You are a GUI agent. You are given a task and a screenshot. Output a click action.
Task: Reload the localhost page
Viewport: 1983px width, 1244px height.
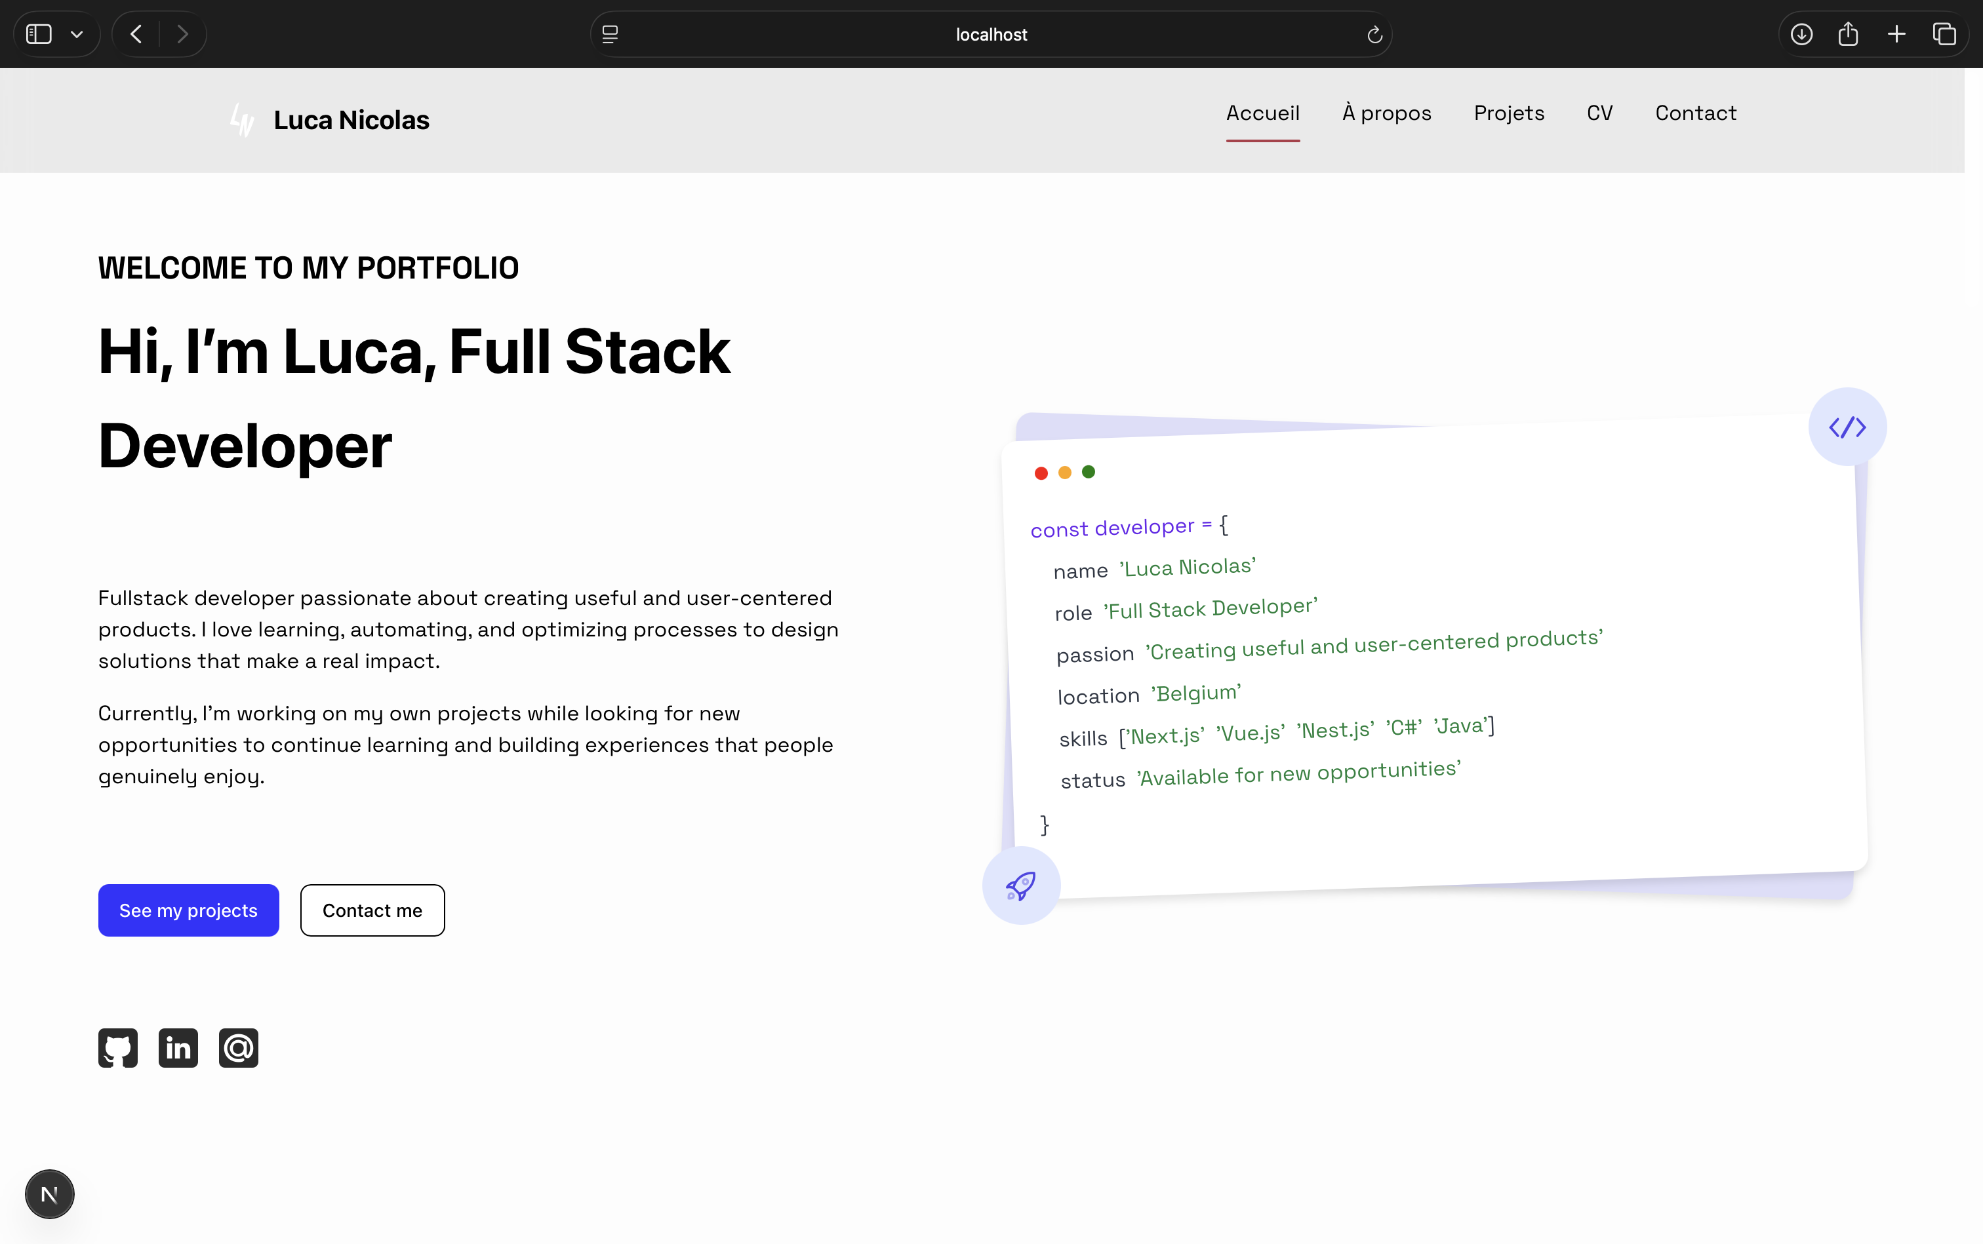point(1374,35)
